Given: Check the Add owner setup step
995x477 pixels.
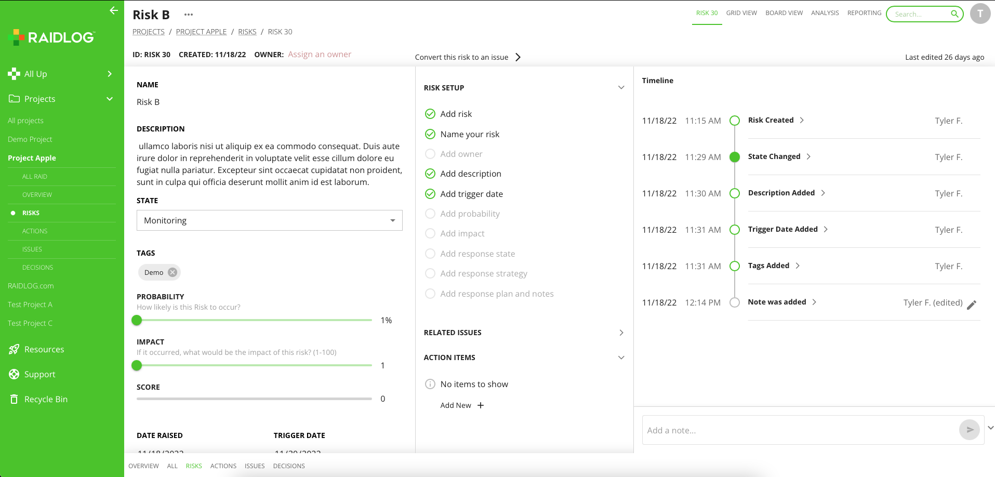Looking at the screenshot, I should click(x=430, y=154).
